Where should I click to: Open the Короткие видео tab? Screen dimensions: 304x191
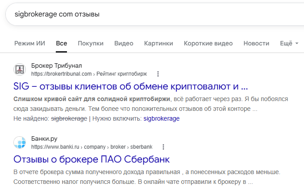pyautogui.click(x=208, y=43)
